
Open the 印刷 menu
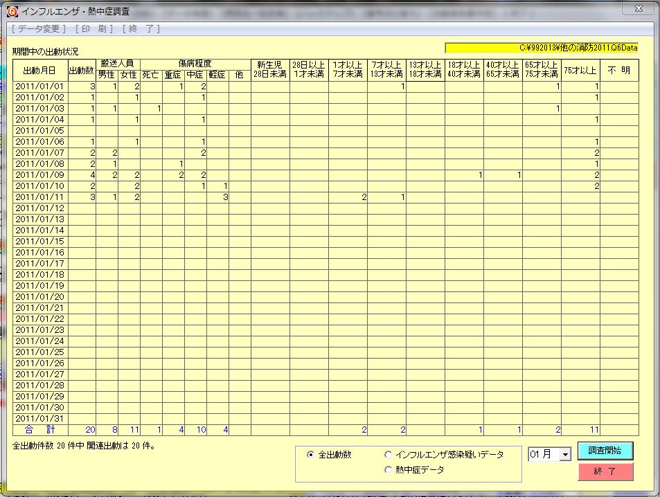93,28
